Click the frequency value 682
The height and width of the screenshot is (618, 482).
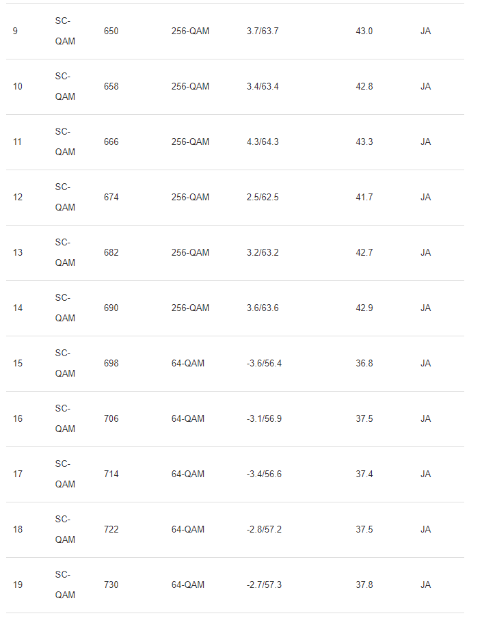[111, 253]
